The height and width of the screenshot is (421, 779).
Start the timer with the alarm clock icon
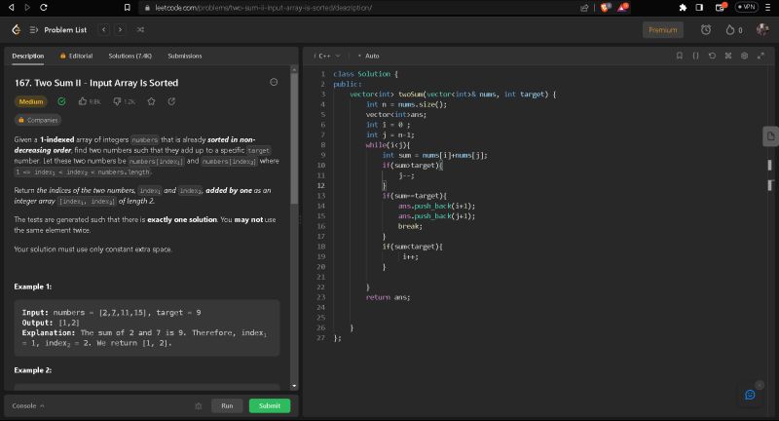[705, 30]
